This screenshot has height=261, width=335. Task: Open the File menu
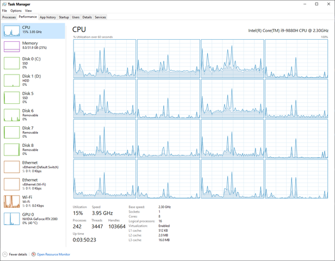coord(4,10)
